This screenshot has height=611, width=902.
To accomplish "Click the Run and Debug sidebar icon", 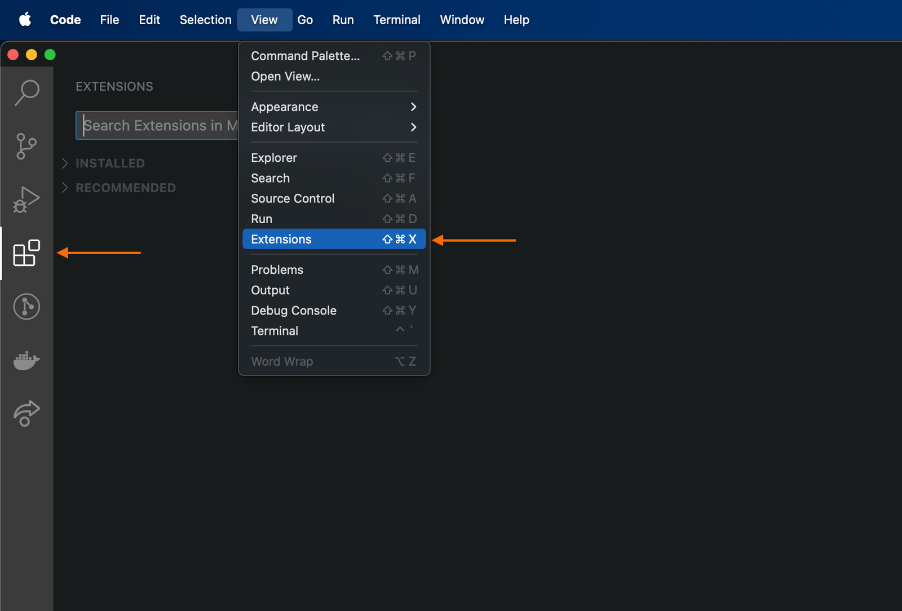I will [x=26, y=199].
